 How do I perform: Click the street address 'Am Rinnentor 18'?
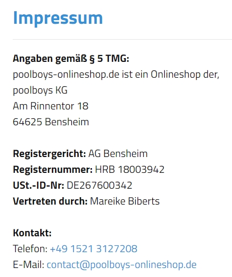point(51,106)
